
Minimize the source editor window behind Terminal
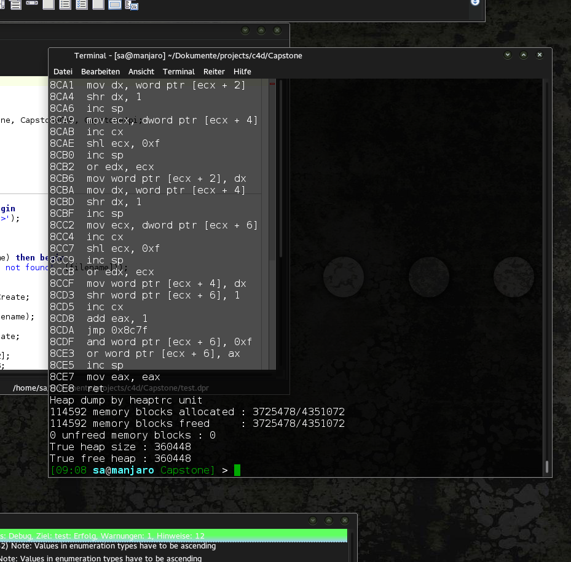tap(245, 30)
